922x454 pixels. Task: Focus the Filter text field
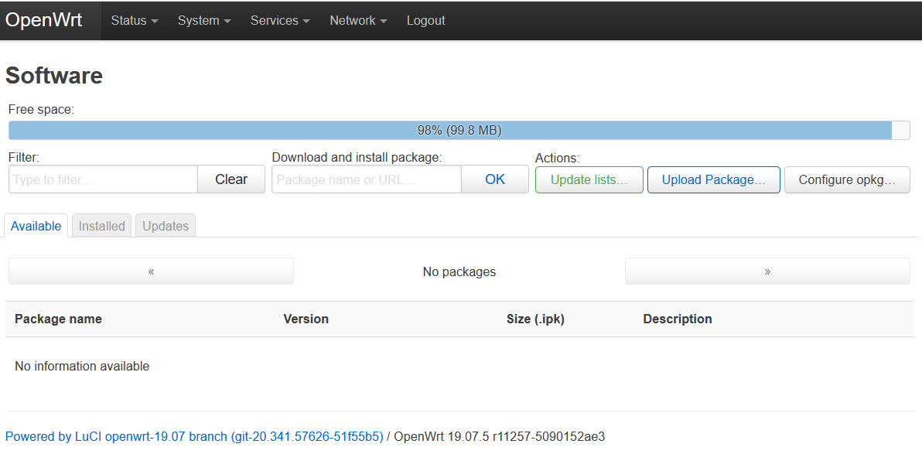(103, 179)
